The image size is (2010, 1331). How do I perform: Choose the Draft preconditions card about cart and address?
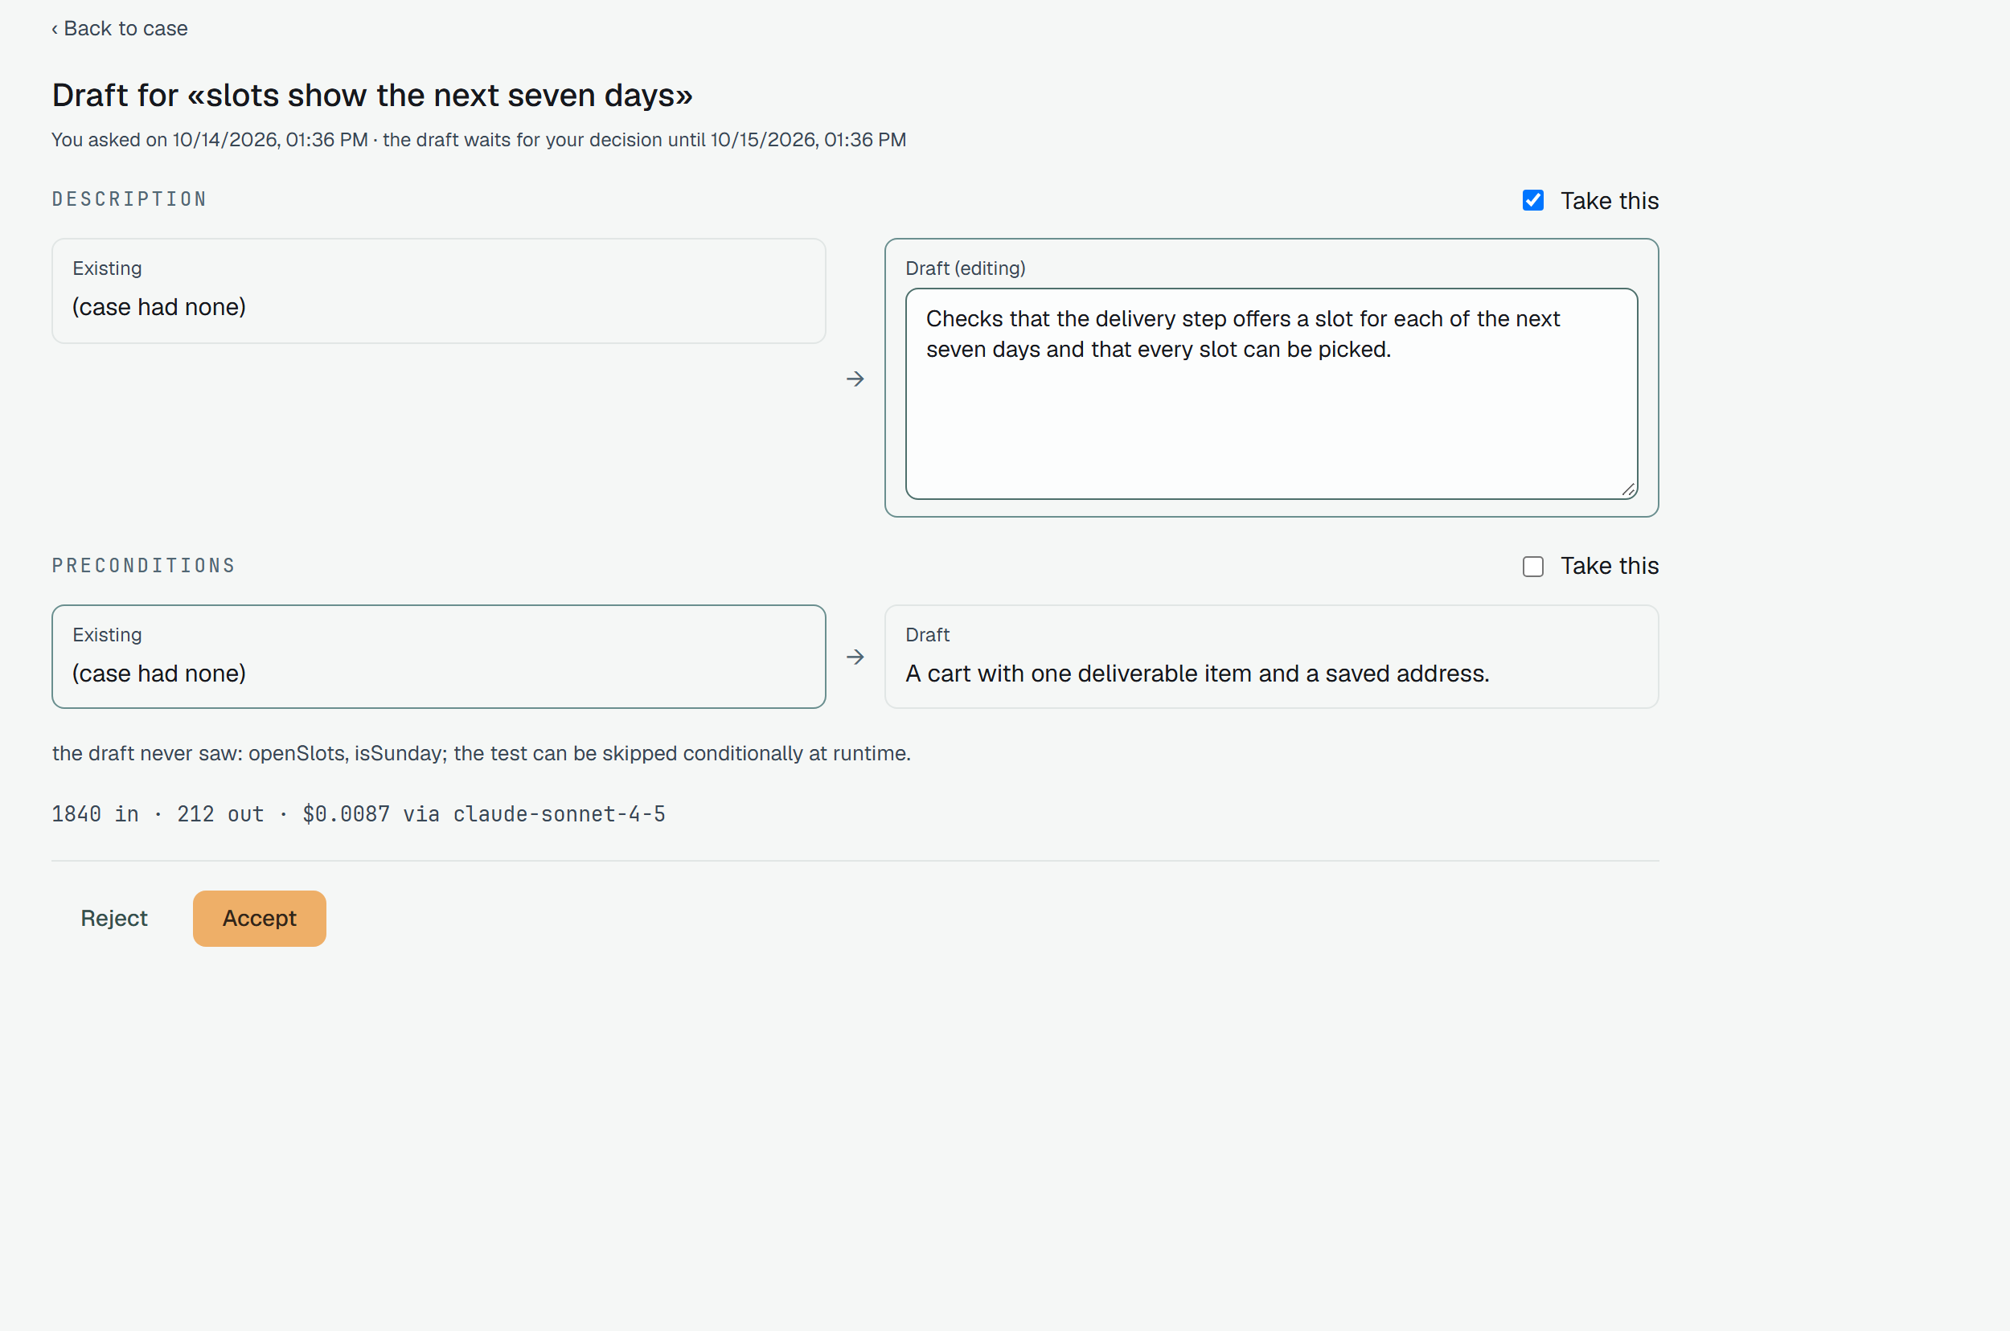[1271, 657]
